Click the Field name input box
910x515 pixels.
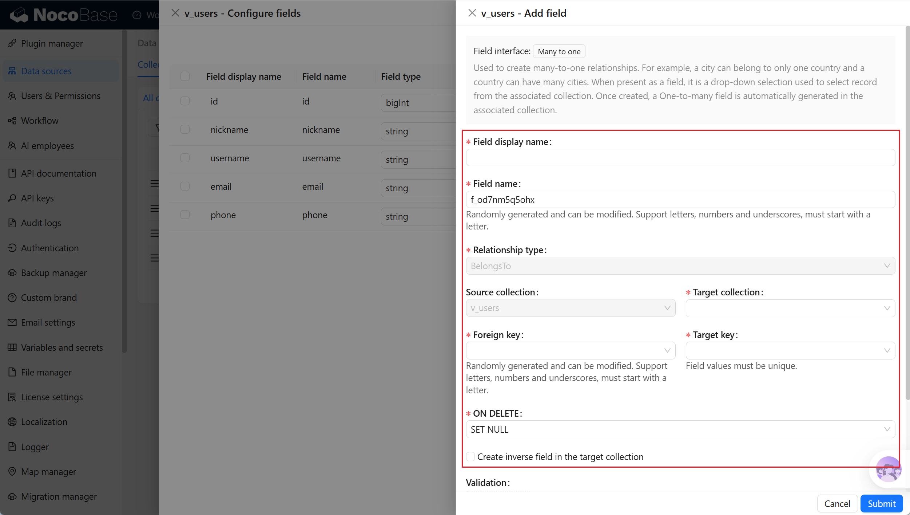coord(680,200)
